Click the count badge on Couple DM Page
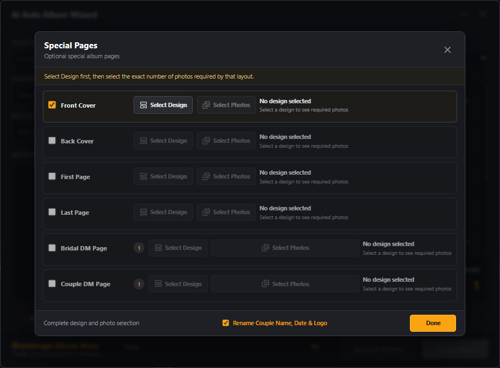The height and width of the screenshot is (368, 500). point(139,284)
